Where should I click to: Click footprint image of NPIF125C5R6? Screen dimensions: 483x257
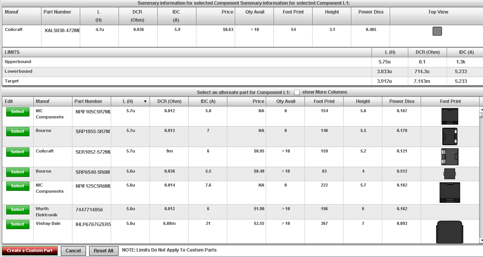pyautogui.click(x=450, y=192)
